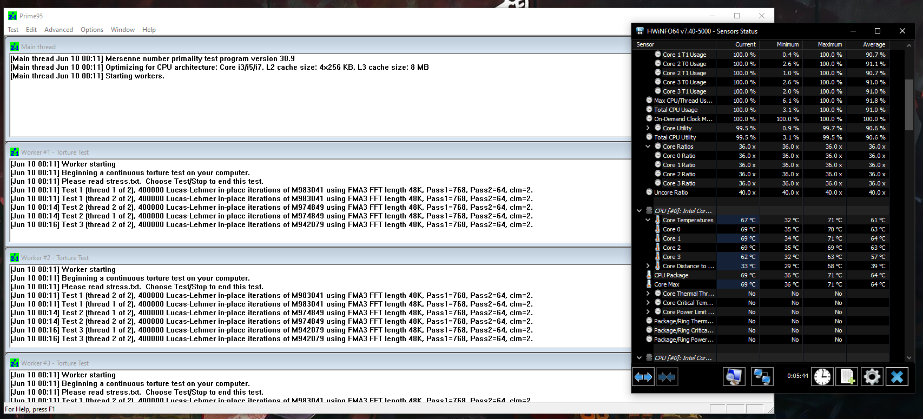Open the Window menu in Prime95
Image resolution: width=923 pixels, height=419 pixels.
[x=123, y=30]
